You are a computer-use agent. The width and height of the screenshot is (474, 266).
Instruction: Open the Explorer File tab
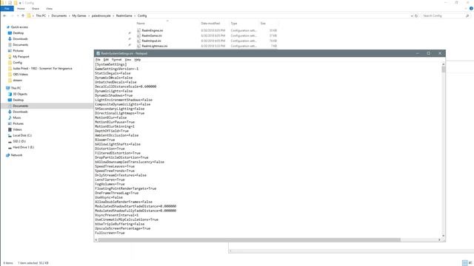pos(7,8)
